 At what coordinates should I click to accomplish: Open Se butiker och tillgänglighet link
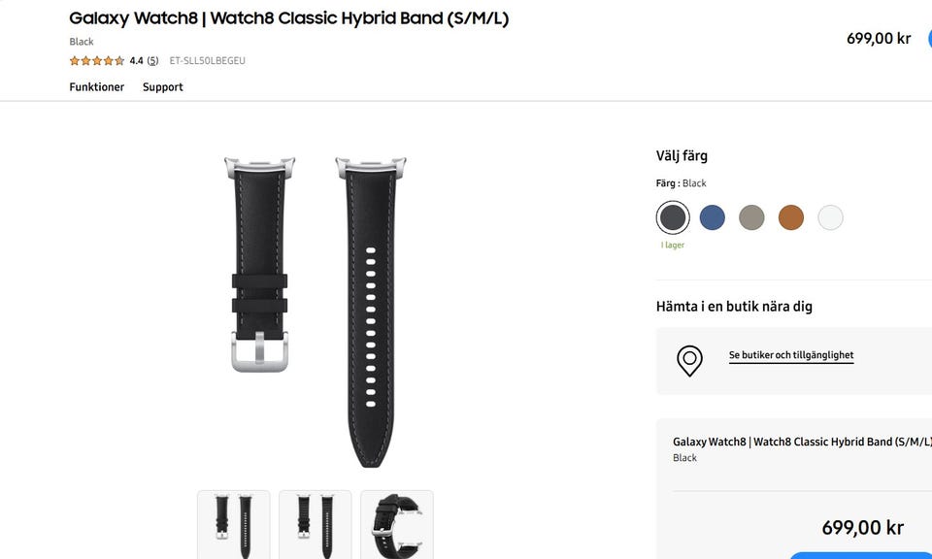(x=791, y=355)
